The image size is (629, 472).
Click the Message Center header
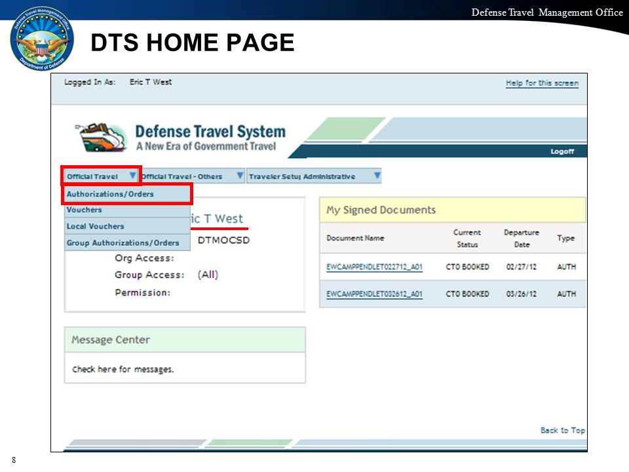[x=185, y=340]
